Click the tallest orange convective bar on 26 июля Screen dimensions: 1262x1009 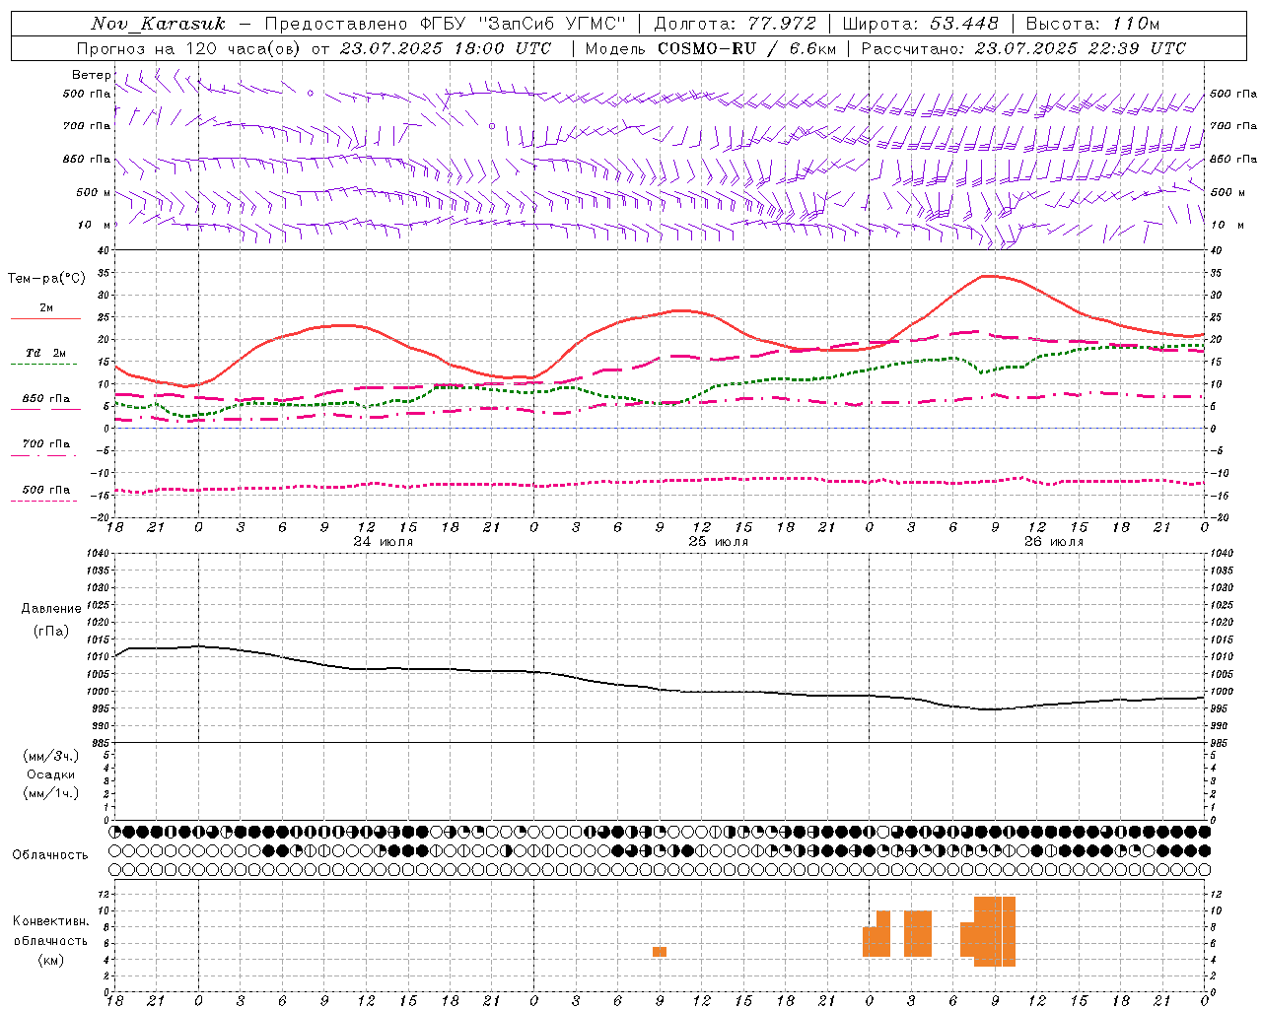[x=995, y=931]
